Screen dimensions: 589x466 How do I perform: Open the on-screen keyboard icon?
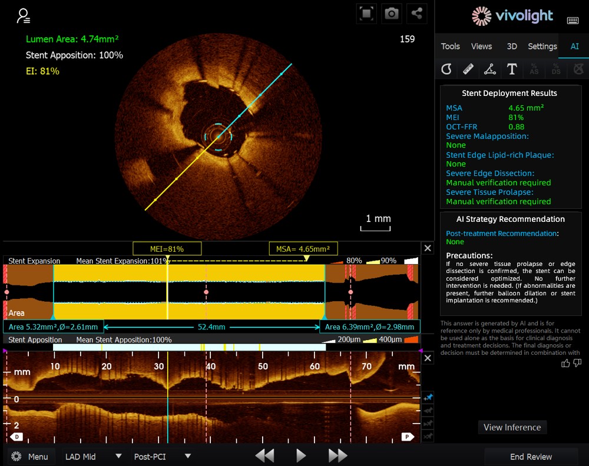tap(573, 21)
